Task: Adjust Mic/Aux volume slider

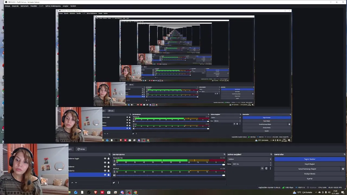Action: pos(170,175)
